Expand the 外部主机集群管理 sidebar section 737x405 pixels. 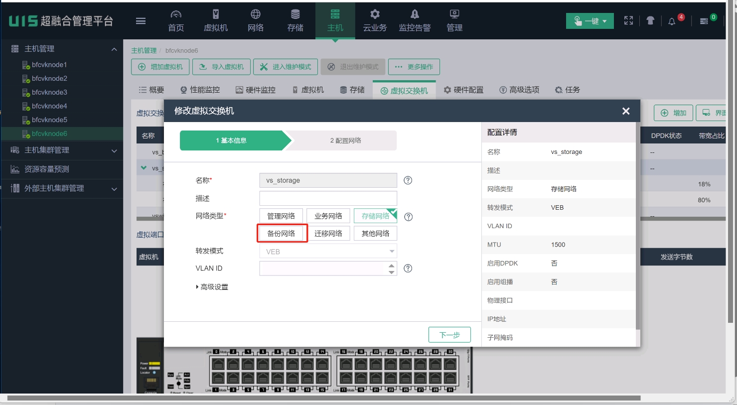pos(114,189)
